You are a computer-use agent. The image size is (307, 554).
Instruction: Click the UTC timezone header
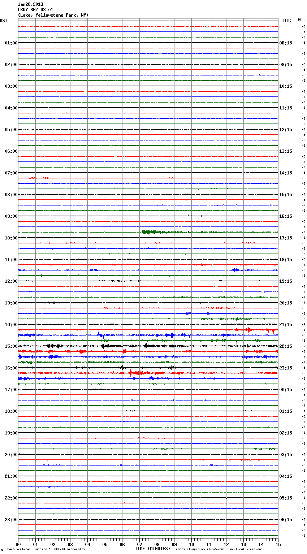[x=287, y=21]
